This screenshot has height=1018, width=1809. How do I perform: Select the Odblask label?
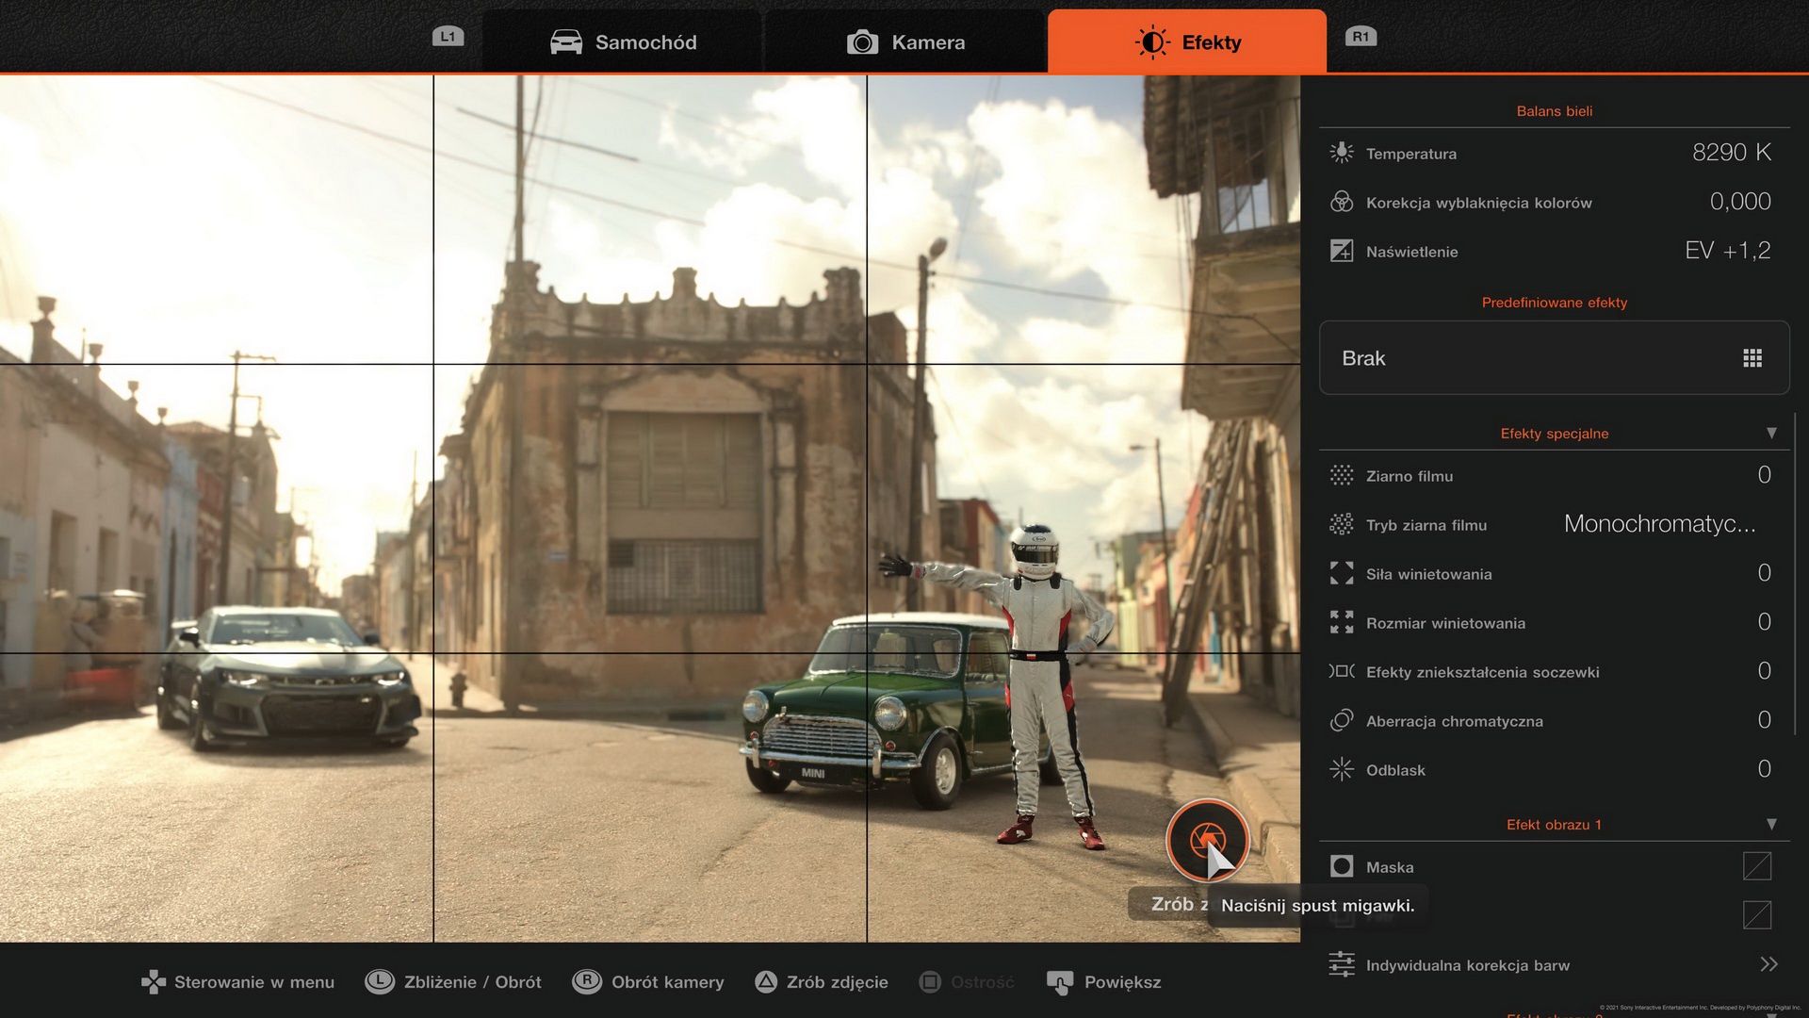(x=1395, y=770)
